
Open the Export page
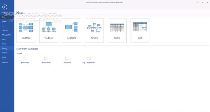tap(7, 48)
